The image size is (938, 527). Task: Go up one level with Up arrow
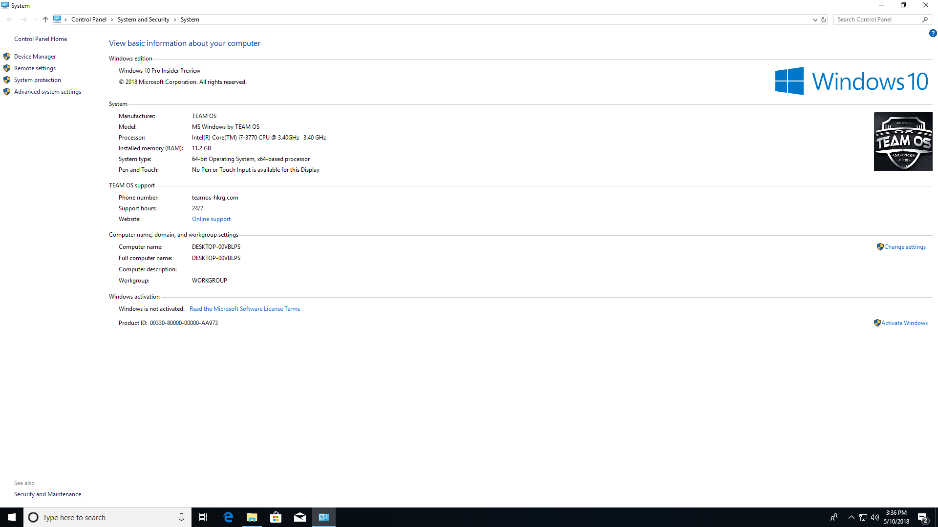tap(45, 20)
